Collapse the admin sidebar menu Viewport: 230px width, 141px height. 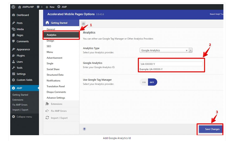pos(22,117)
